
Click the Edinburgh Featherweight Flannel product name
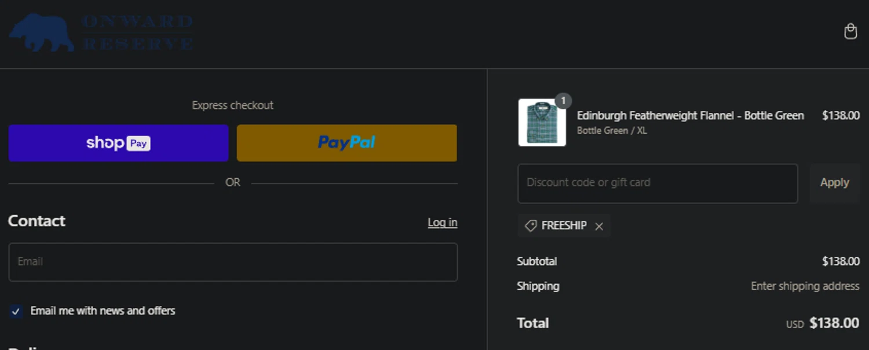tap(690, 116)
